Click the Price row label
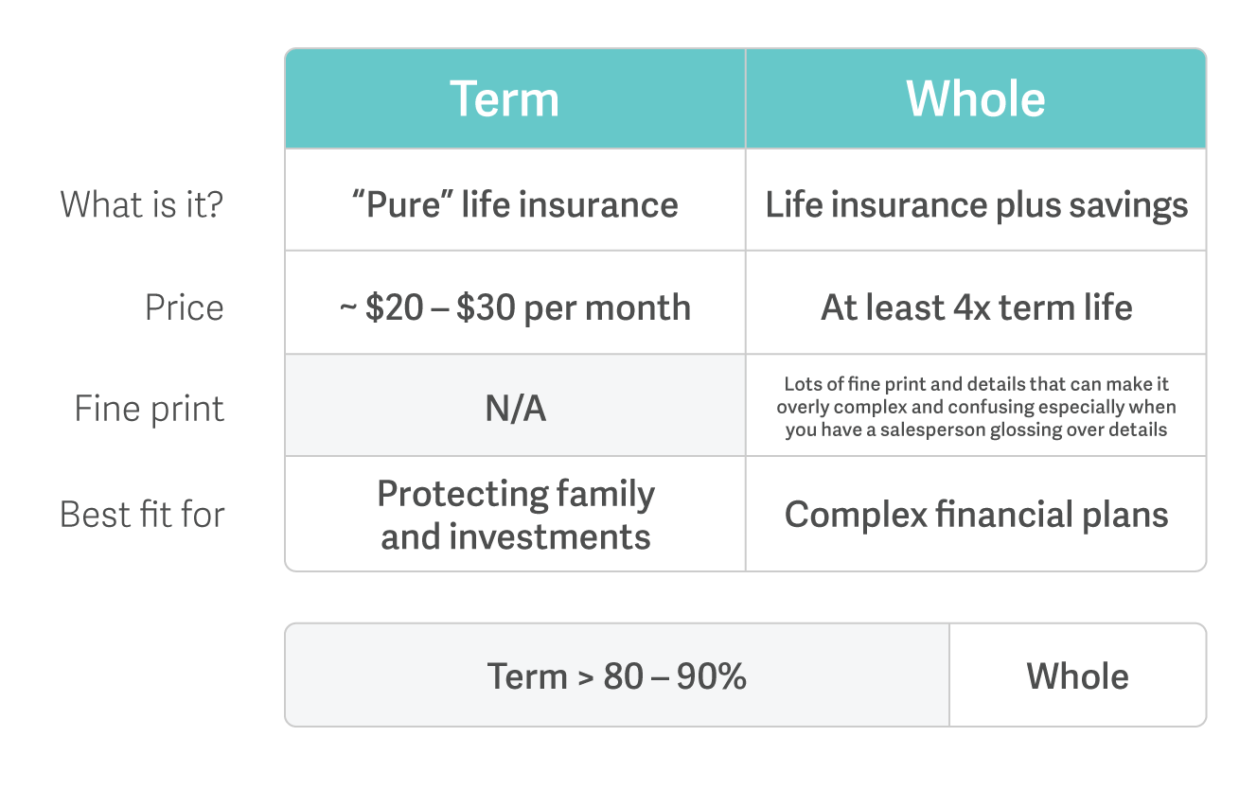Viewport: 1257px width, 789px height. click(x=184, y=307)
